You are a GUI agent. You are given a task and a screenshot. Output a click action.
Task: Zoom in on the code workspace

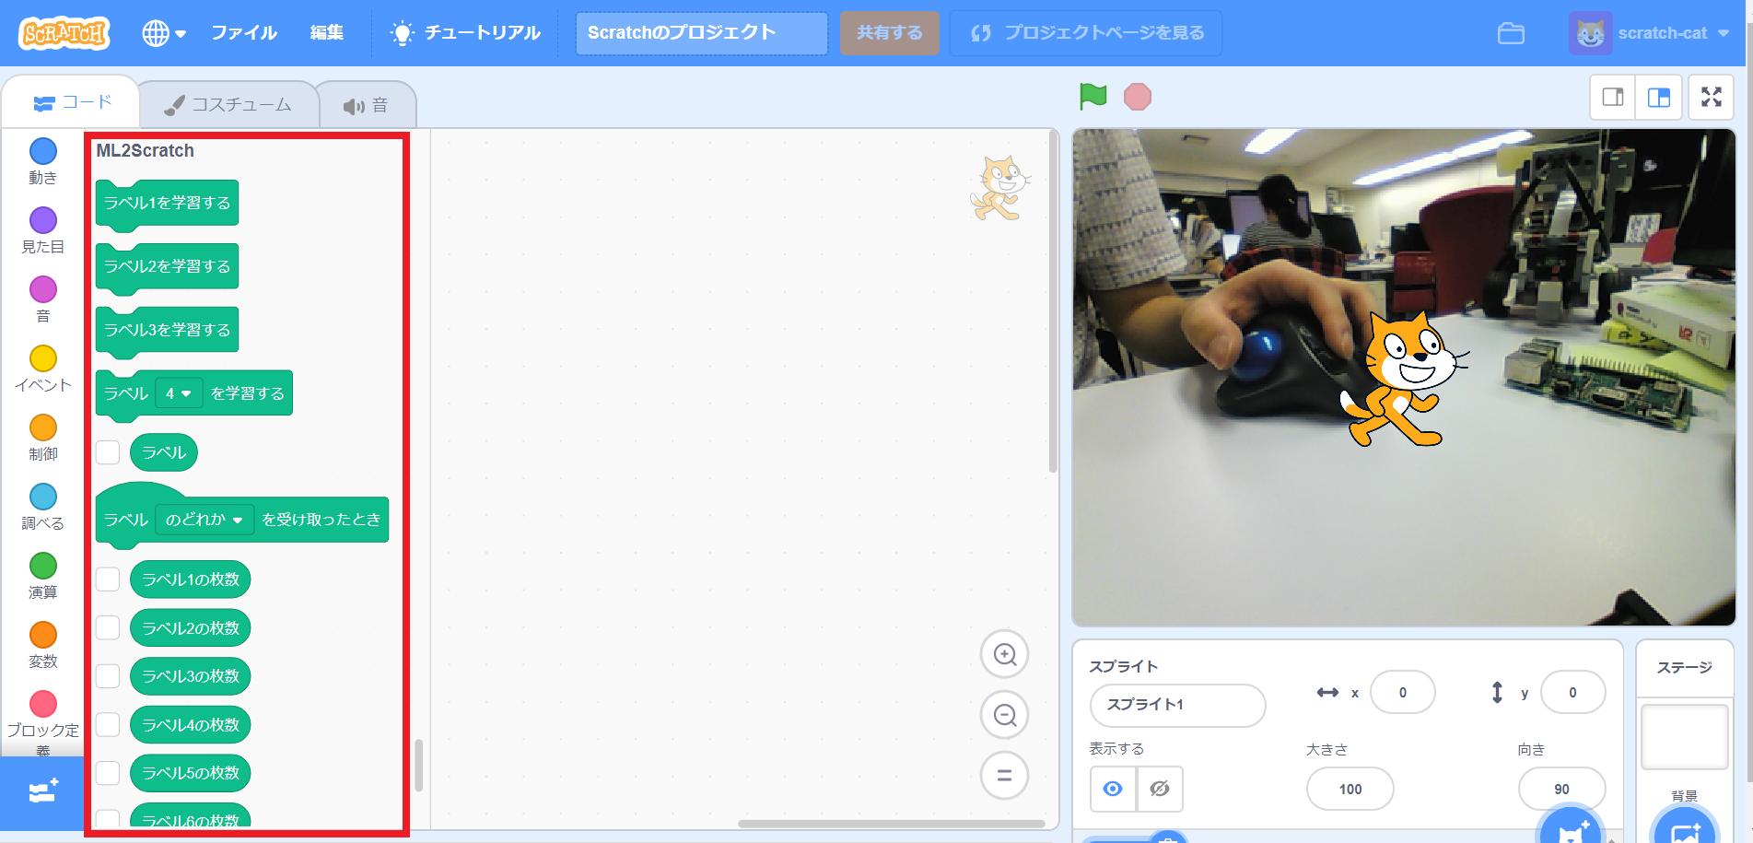point(1003,654)
